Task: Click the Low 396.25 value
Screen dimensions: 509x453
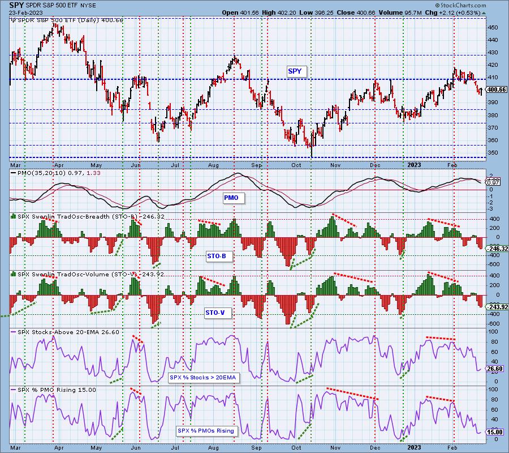Action: 317,12
